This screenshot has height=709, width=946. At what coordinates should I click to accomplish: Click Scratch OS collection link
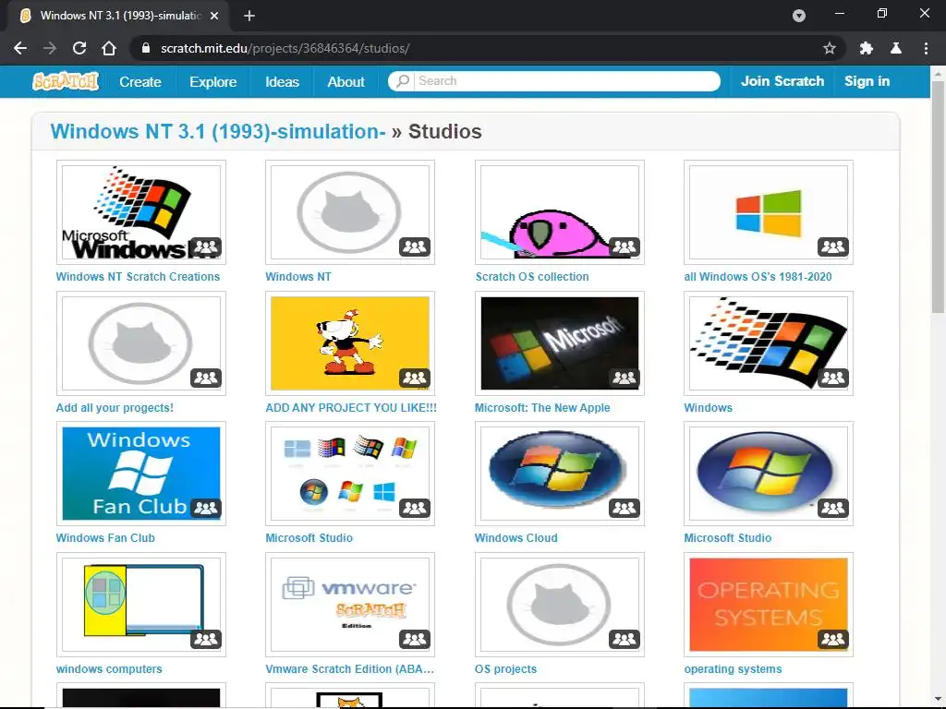coord(531,277)
